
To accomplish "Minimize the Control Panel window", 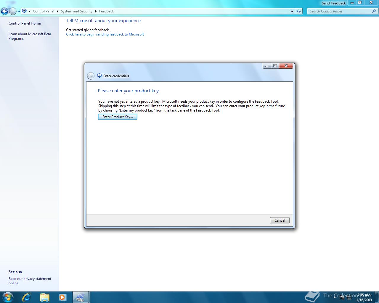I will pos(352,3).
